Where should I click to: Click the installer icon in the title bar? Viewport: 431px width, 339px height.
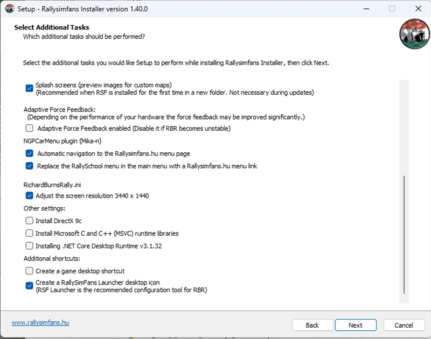tap(9, 9)
